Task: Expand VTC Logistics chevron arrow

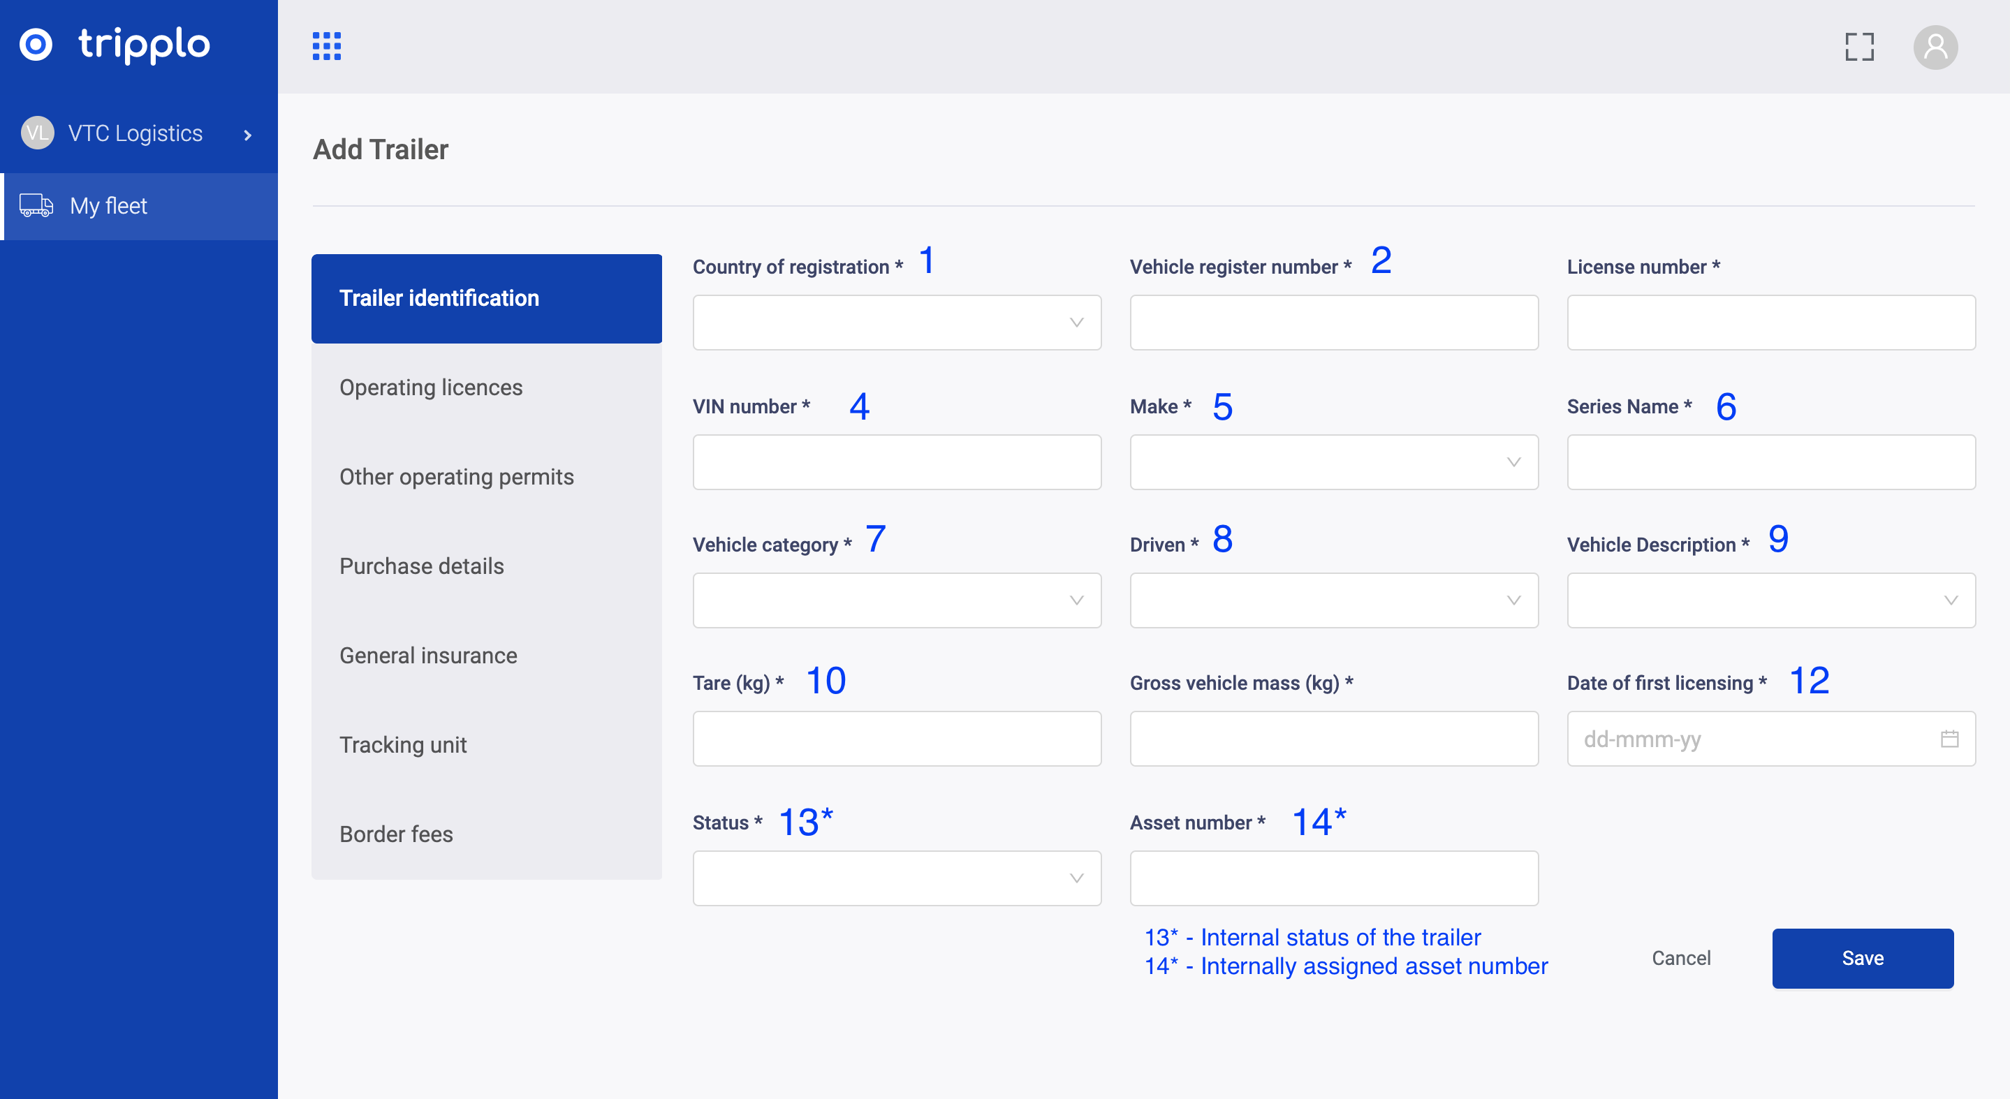Action: click(247, 135)
